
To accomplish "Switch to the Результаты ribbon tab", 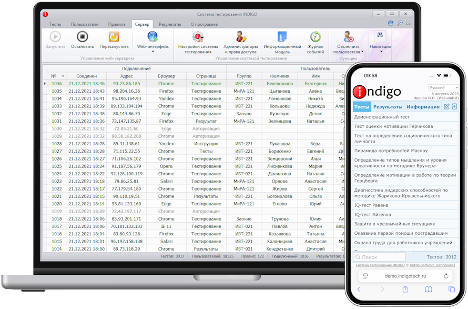I will pyautogui.click(x=170, y=24).
